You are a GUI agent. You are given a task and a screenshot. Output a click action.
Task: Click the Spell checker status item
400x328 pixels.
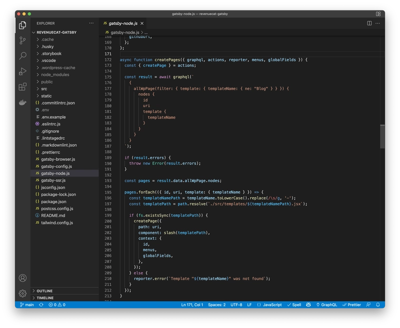coord(294,305)
